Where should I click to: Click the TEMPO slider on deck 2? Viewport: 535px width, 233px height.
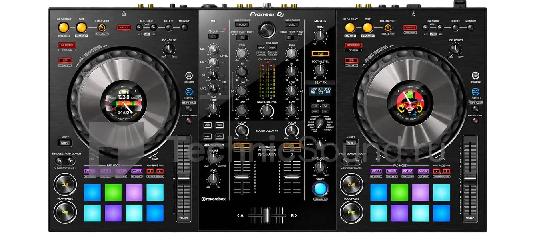click(470, 179)
